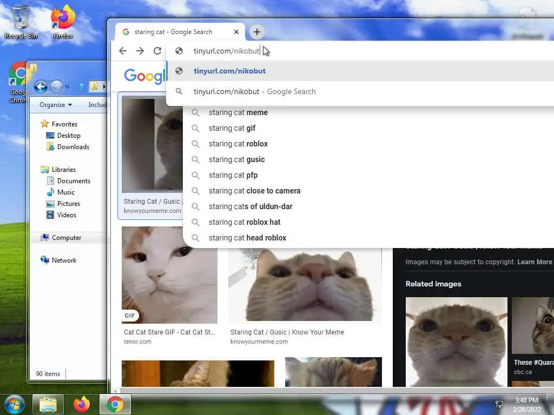Launch Firefox from the taskbar

click(82, 404)
